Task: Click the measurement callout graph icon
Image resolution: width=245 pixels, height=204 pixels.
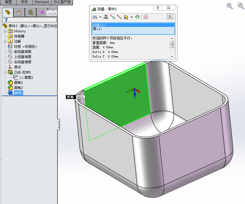Action: [146, 17]
